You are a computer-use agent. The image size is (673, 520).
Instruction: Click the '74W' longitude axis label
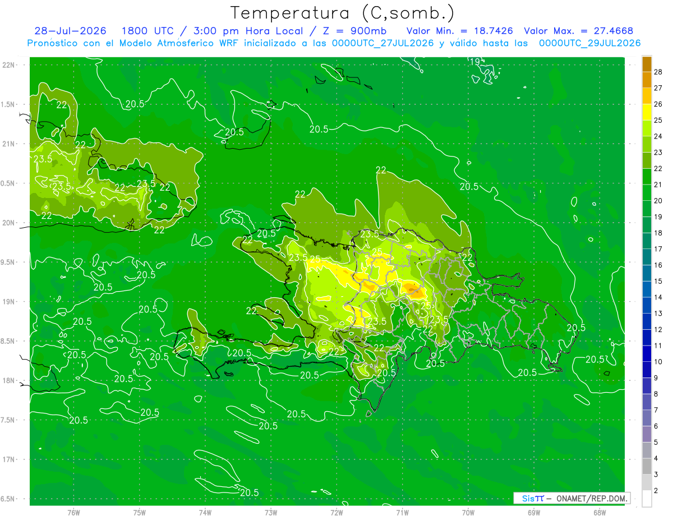pos(205,512)
